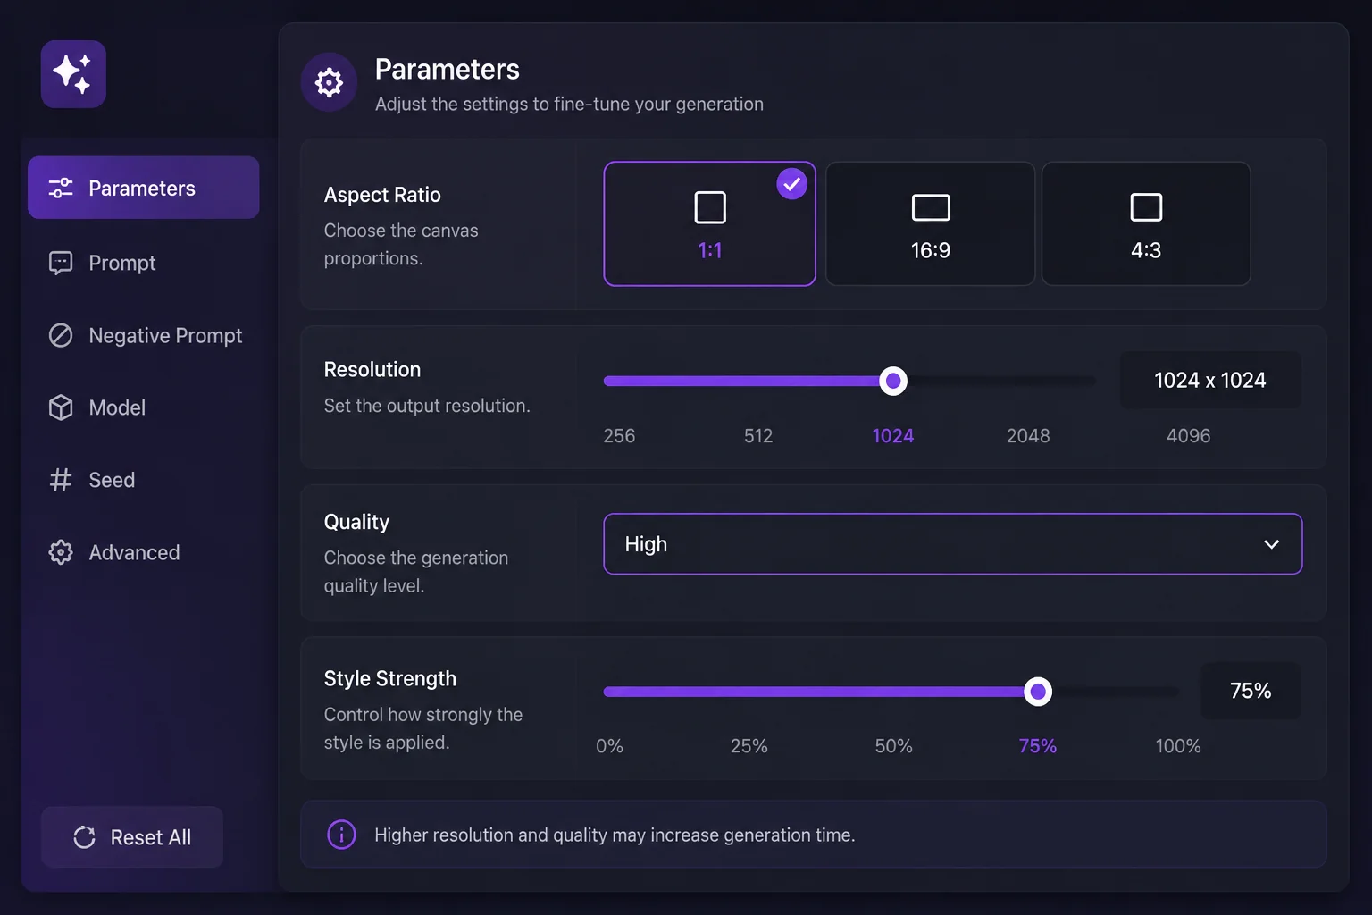This screenshot has height=915, width=1372.
Task: Click the Quality heading text
Action: [356, 522]
